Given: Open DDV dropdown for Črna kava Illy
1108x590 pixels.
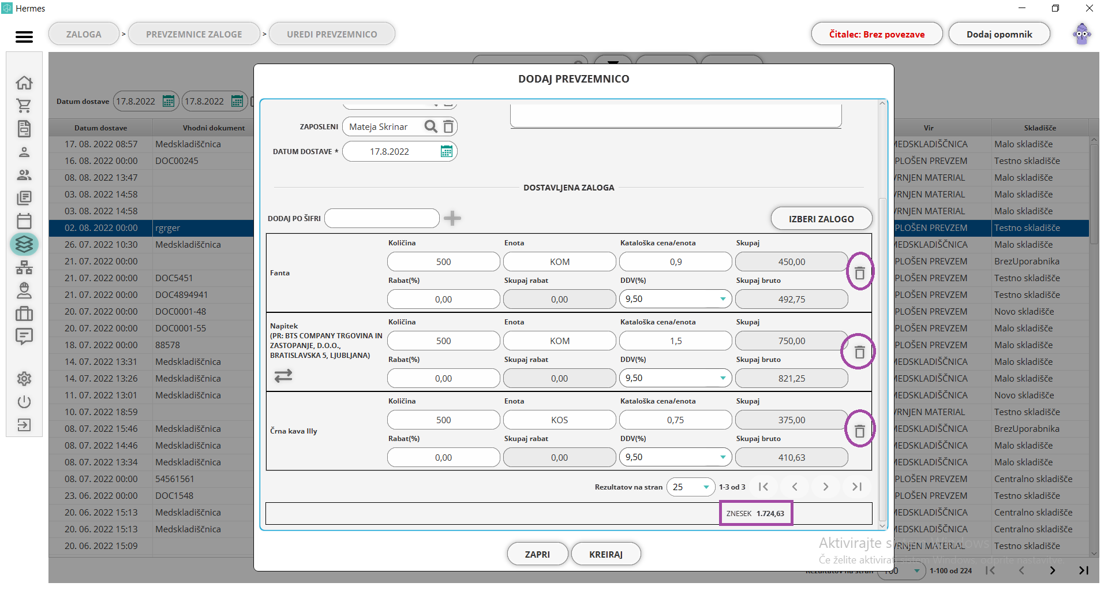Looking at the screenshot, I should pyautogui.click(x=723, y=457).
